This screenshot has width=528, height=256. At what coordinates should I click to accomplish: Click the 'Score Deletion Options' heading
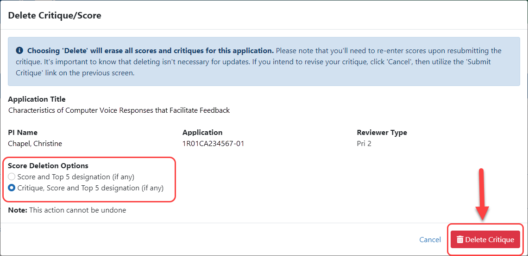(48, 165)
